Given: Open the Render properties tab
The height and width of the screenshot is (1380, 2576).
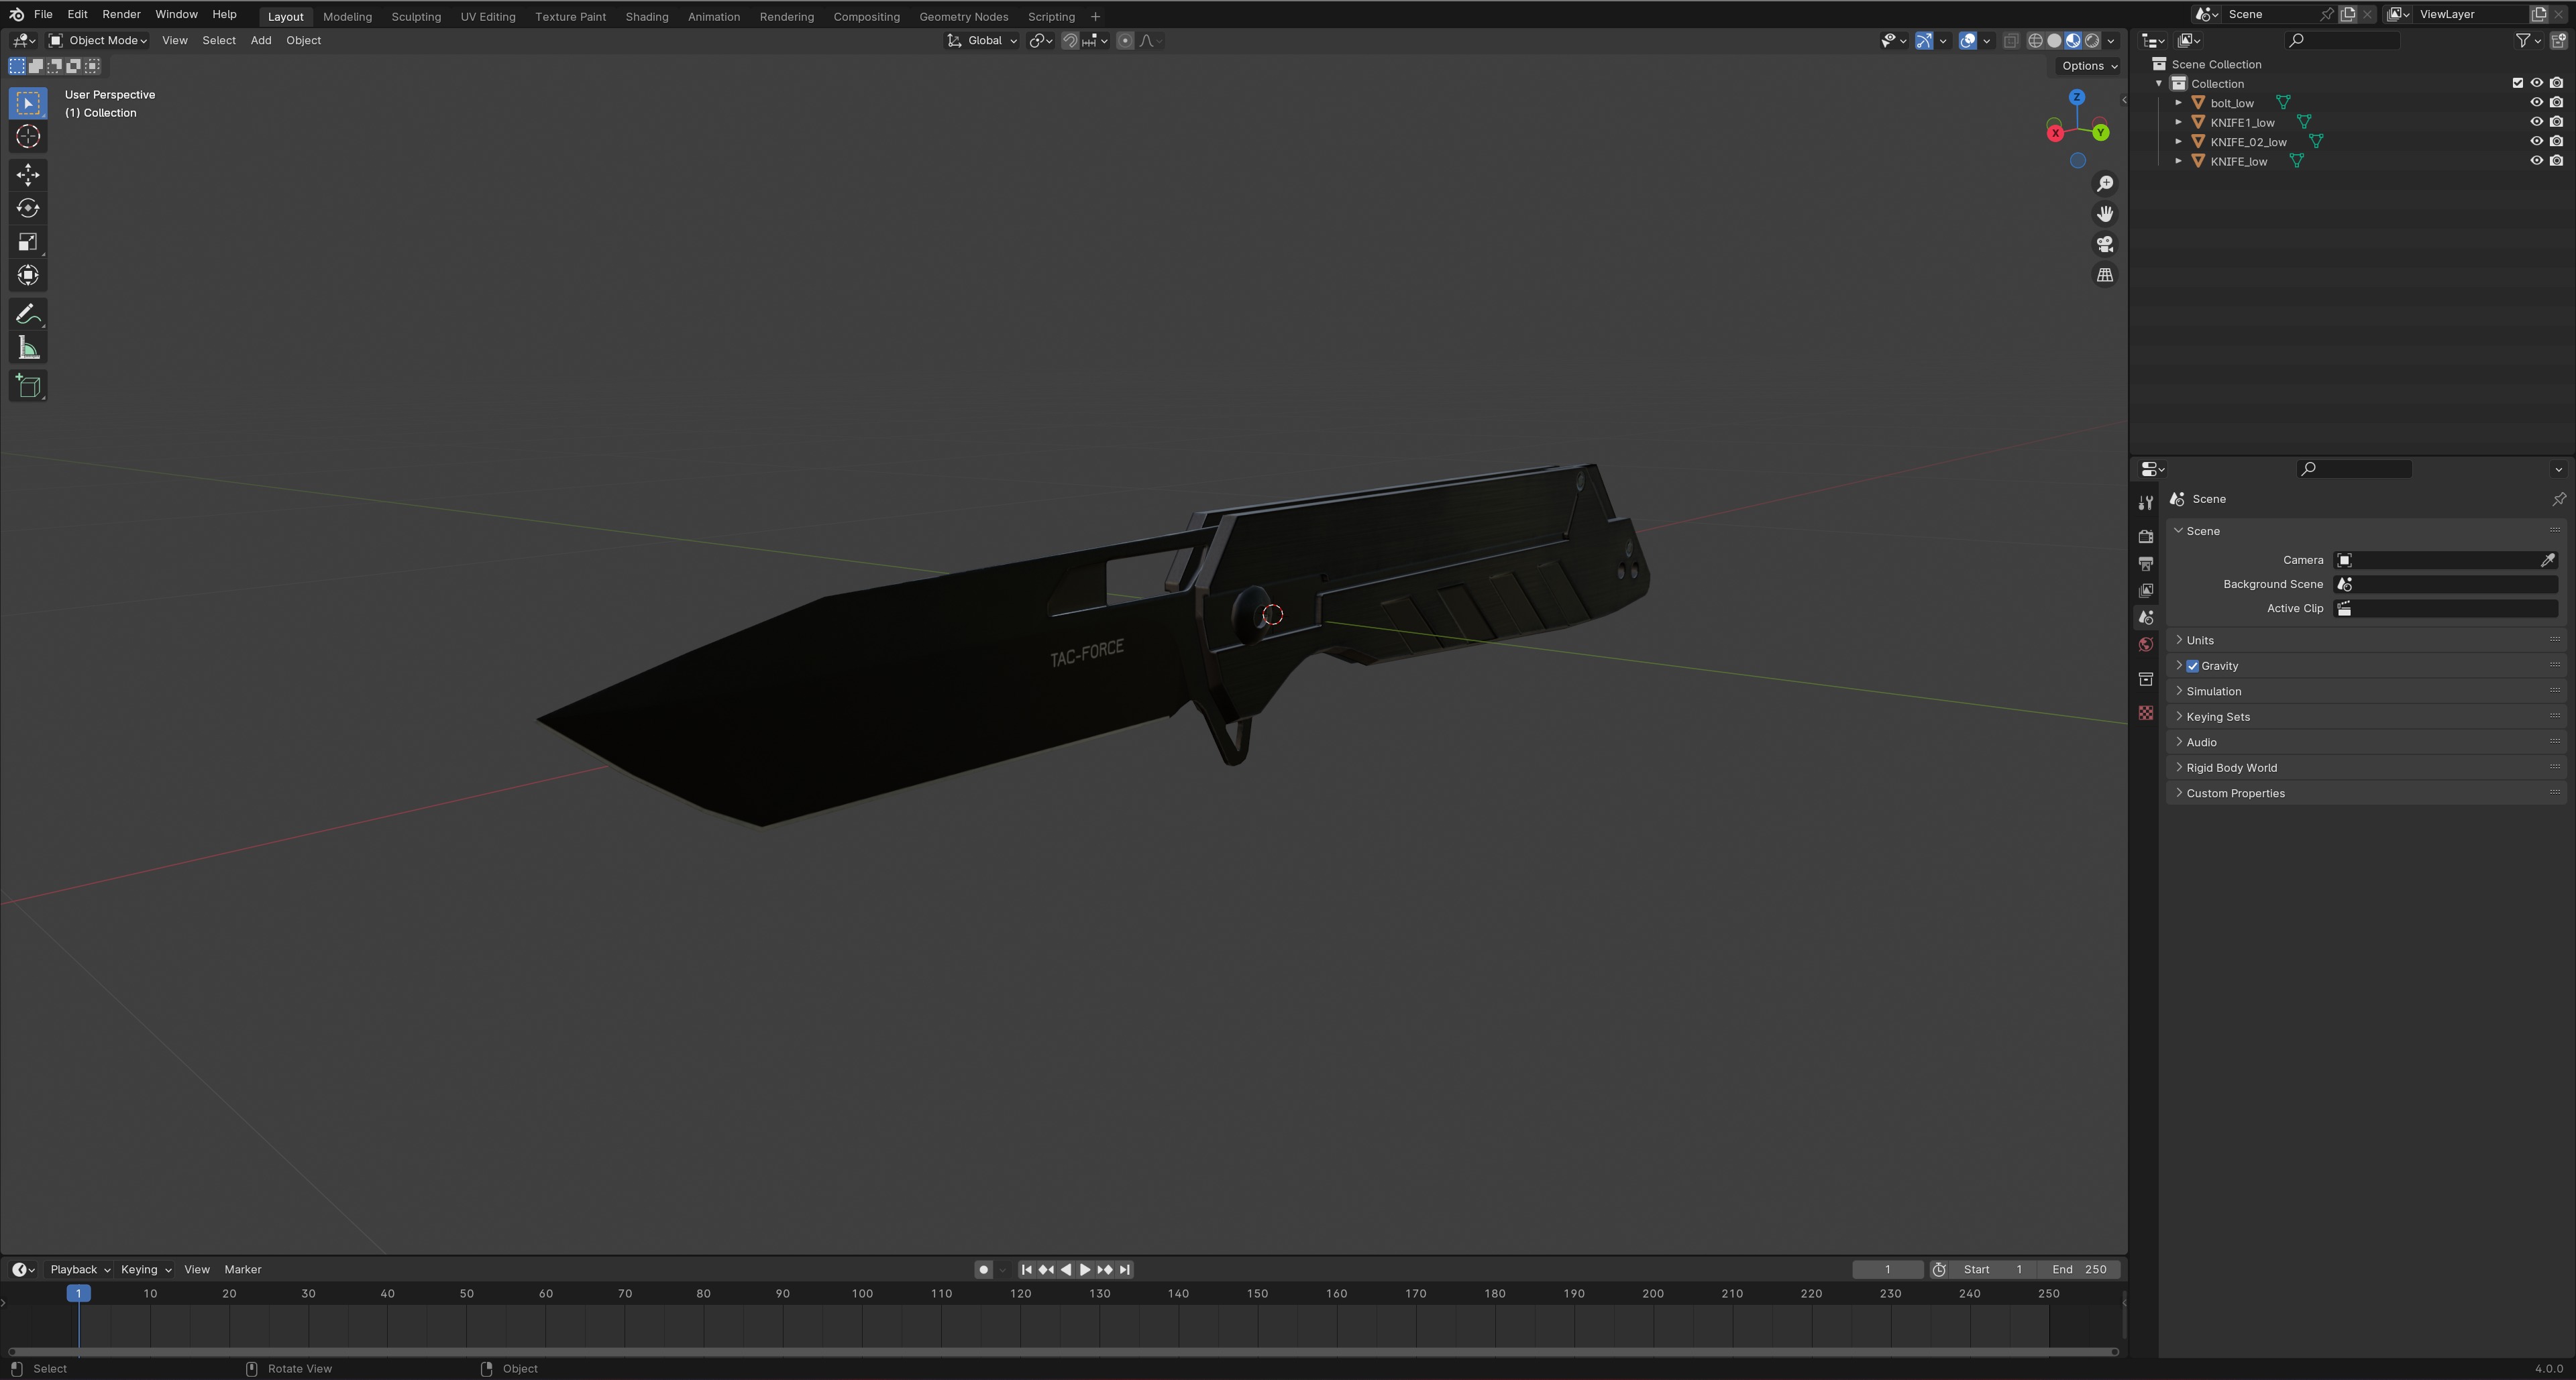Looking at the screenshot, I should coord(2145,536).
